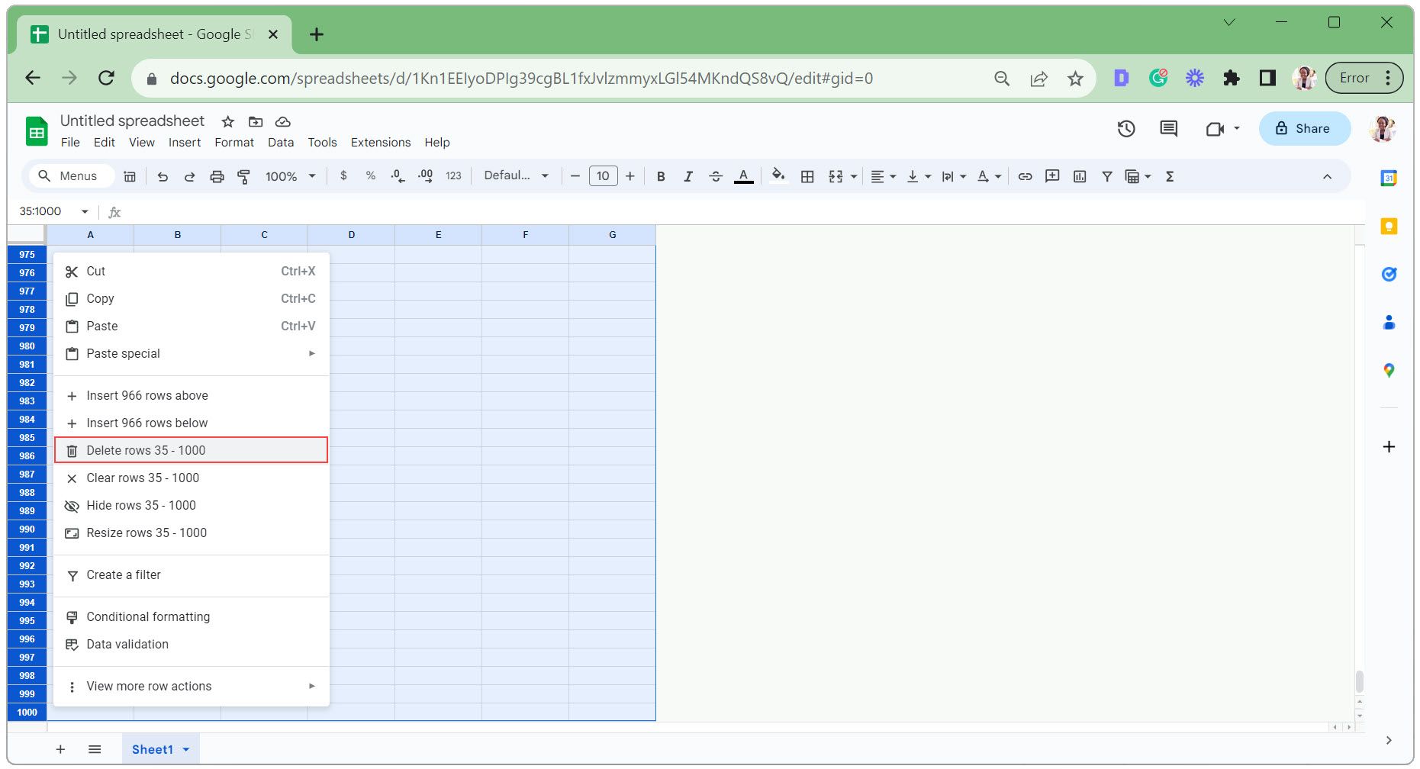
Task: Click the Insert chart icon
Action: pyautogui.click(x=1079, y=176)
